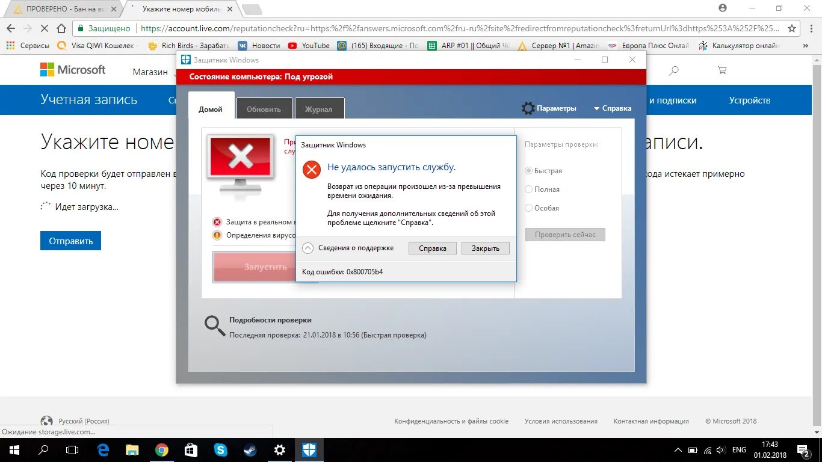Open taskbar search magnifier
The height and width of the screenshot is (462, 822).
click(x=43, y=450)
